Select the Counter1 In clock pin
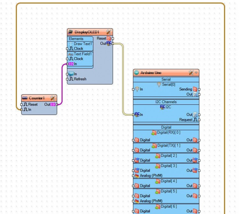239x214 pixels. pyautogui.click(x=21, y=110)
